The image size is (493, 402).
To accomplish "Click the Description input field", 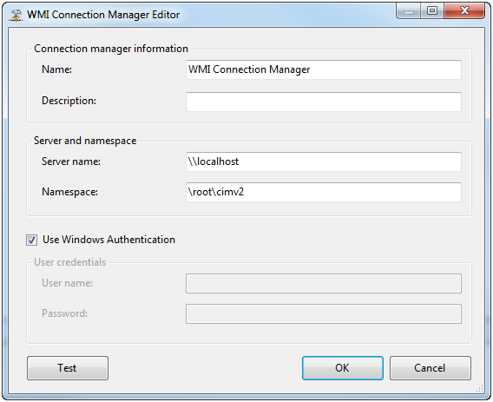I will (x=324, y=102).
